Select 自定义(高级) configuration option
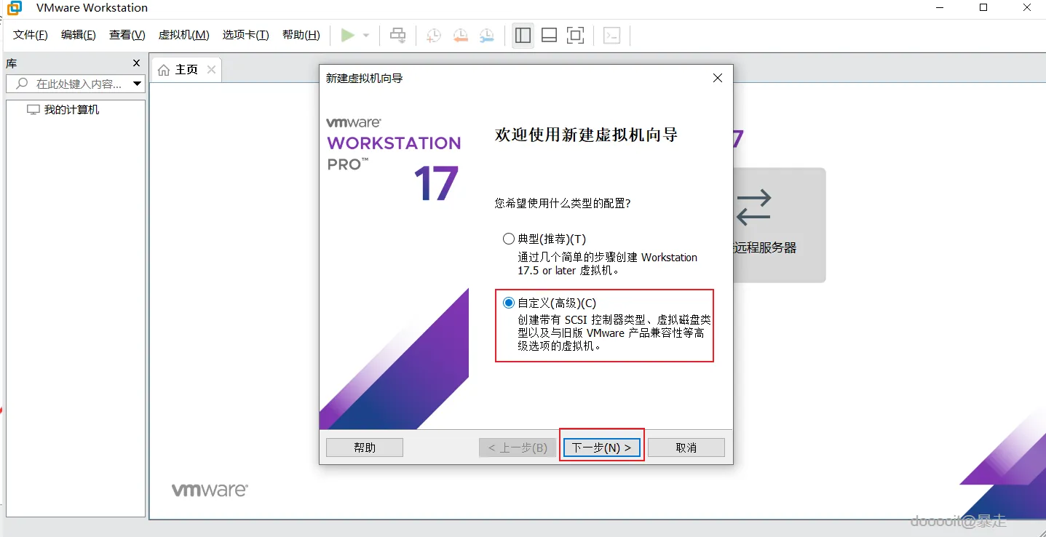Screen dimensions: 1046x537 tap(507, 303)
